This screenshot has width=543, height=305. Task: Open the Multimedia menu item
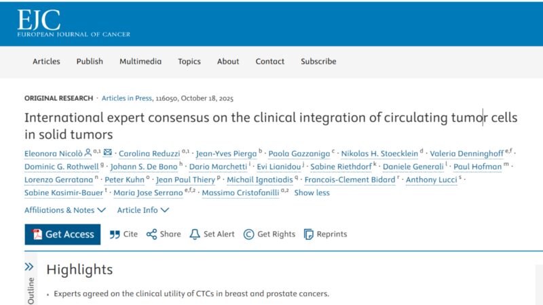click(141, 61)
